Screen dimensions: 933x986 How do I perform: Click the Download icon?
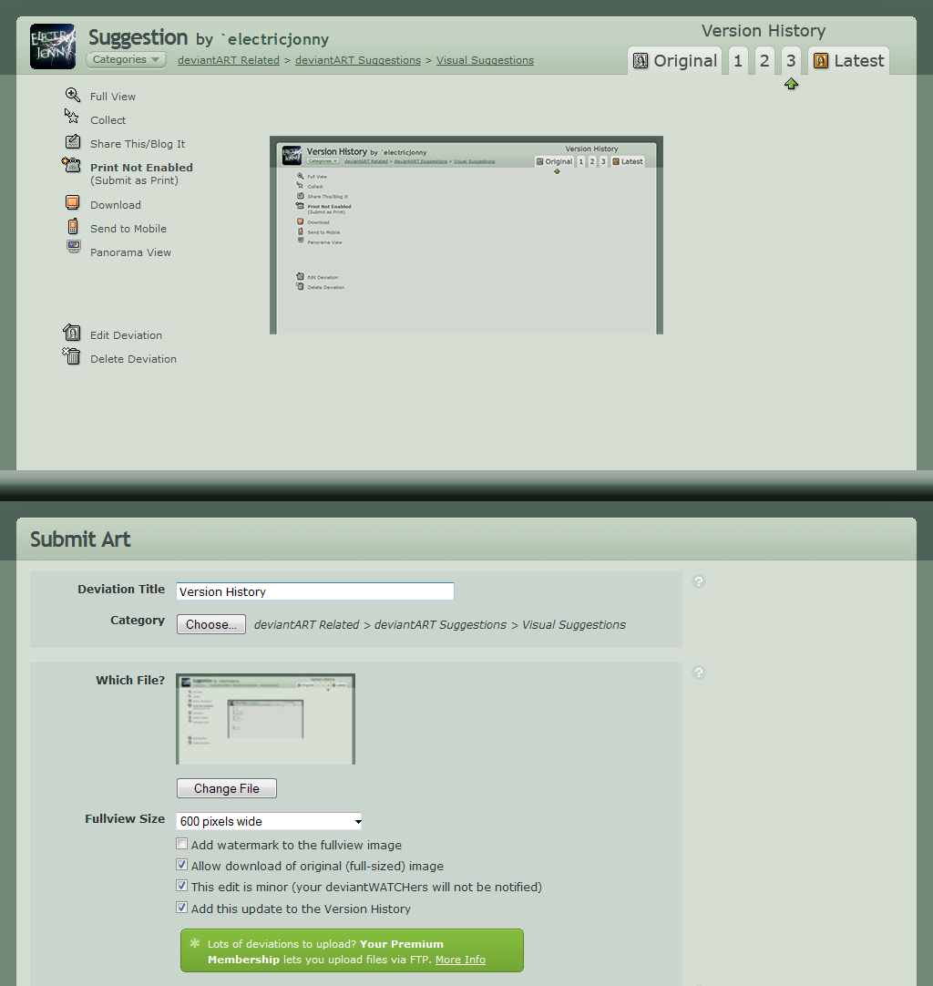point(73,202)
